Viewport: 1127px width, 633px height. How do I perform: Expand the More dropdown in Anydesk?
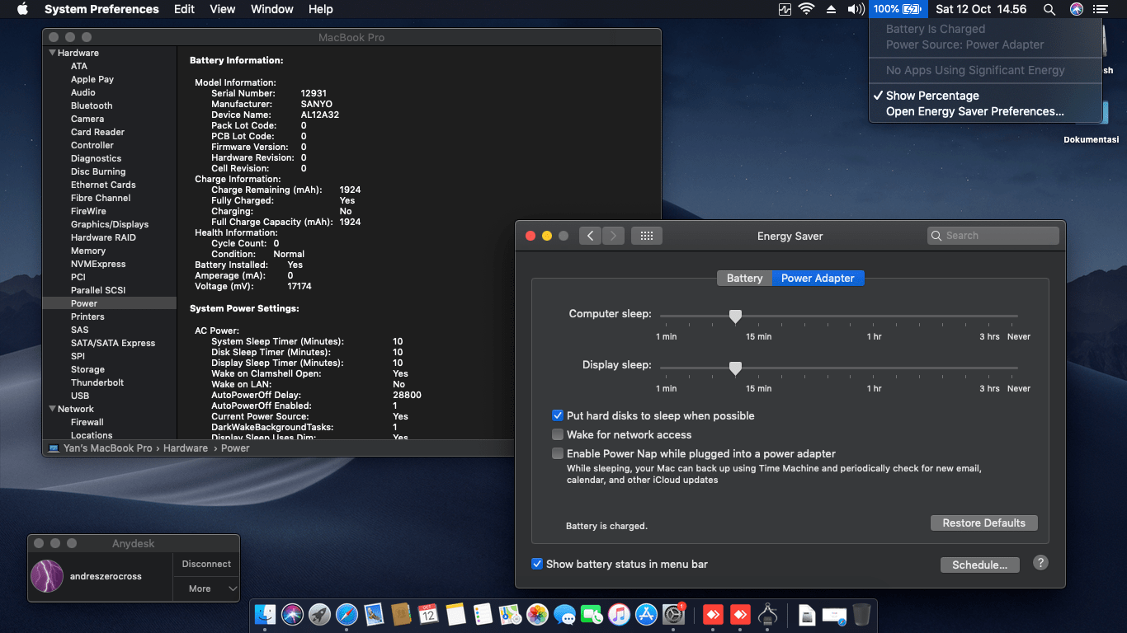point(205,588)
